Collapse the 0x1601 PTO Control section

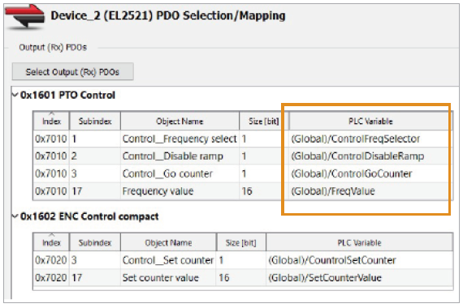[x=15, y=95]
